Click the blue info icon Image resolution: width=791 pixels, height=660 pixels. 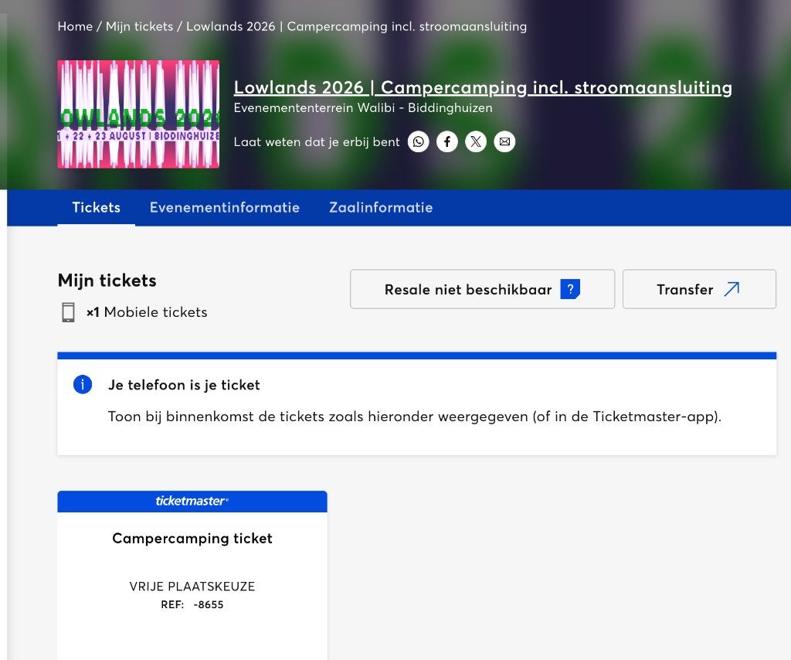[83, 385]
